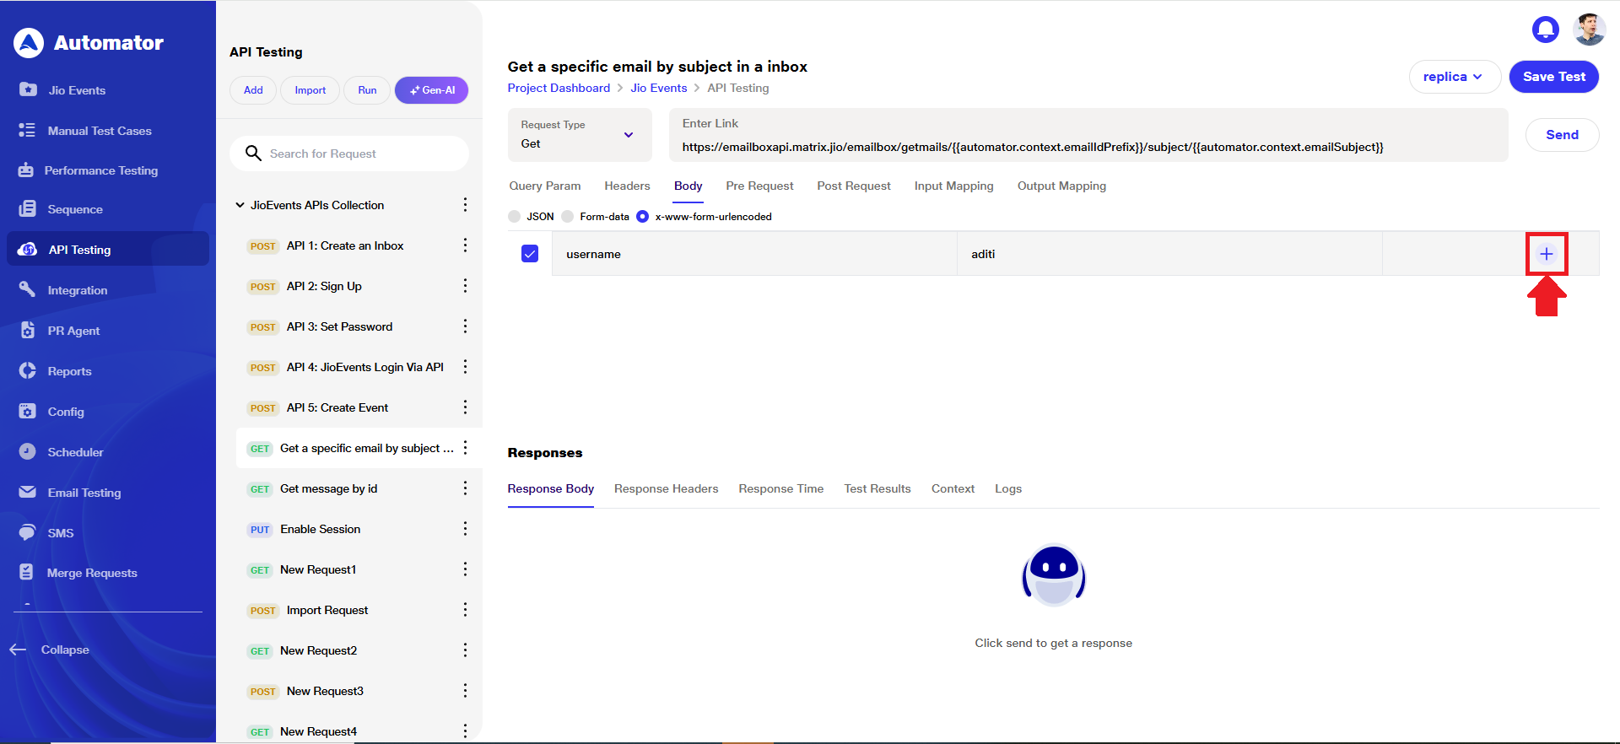Click the notification bell icon
Image resolution: width=1620 pixels, height=744 pixels.
pyautogui.click(x=1545, y=30)
